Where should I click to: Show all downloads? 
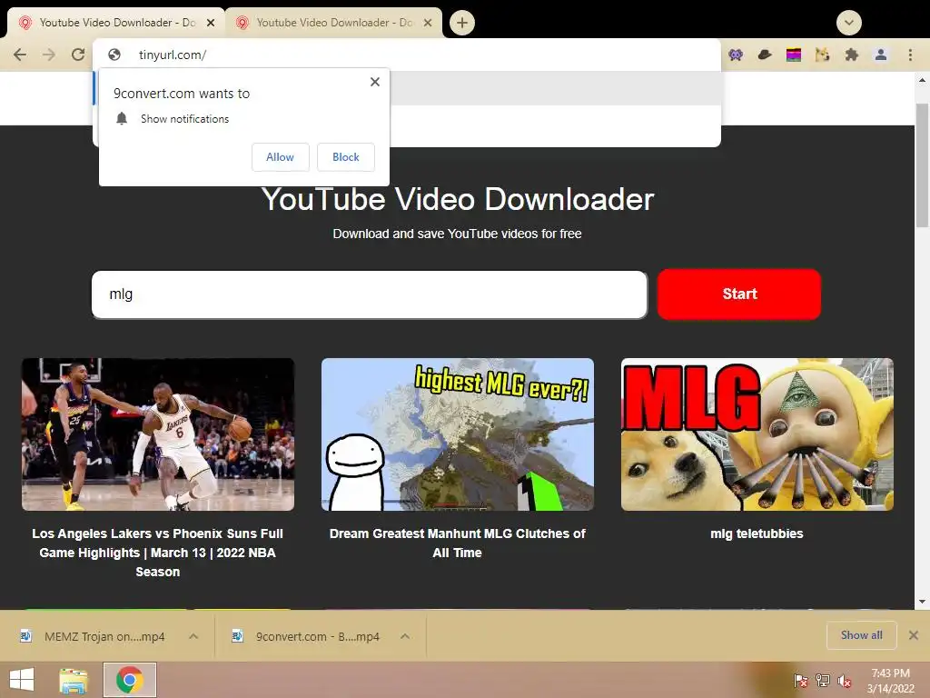[861, 635]
